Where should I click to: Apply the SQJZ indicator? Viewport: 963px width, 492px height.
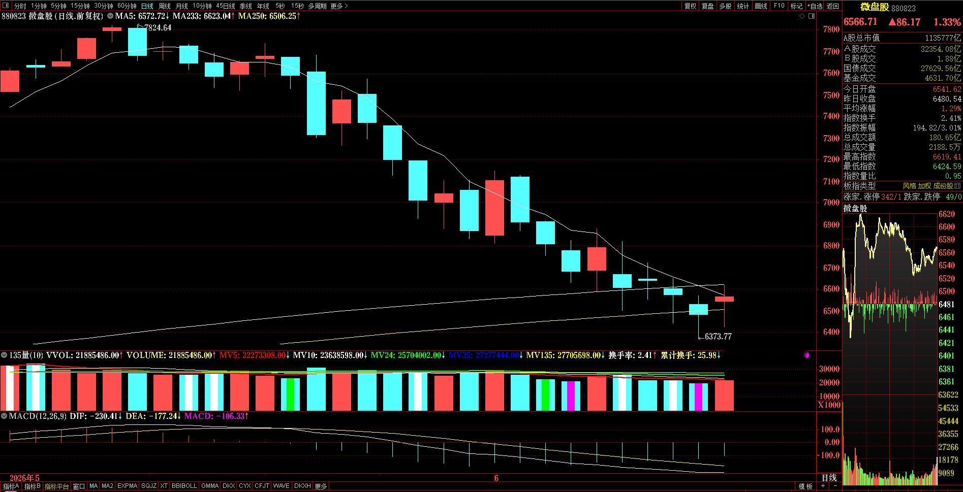149,486
